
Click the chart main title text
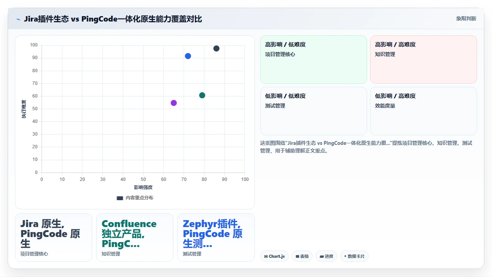tap(113, 19)
